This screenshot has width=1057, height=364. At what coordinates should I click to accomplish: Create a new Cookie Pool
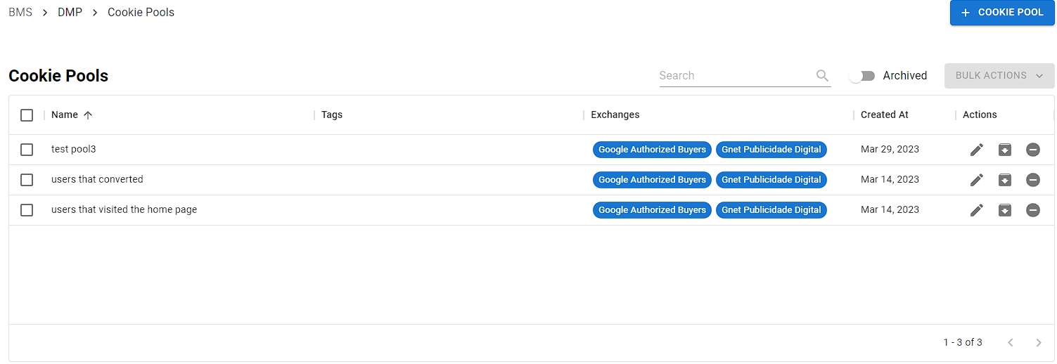pos(1001,13)
